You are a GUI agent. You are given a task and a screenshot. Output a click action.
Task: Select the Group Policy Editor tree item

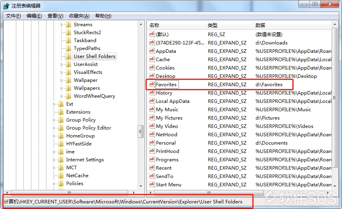tap(88, 128)
